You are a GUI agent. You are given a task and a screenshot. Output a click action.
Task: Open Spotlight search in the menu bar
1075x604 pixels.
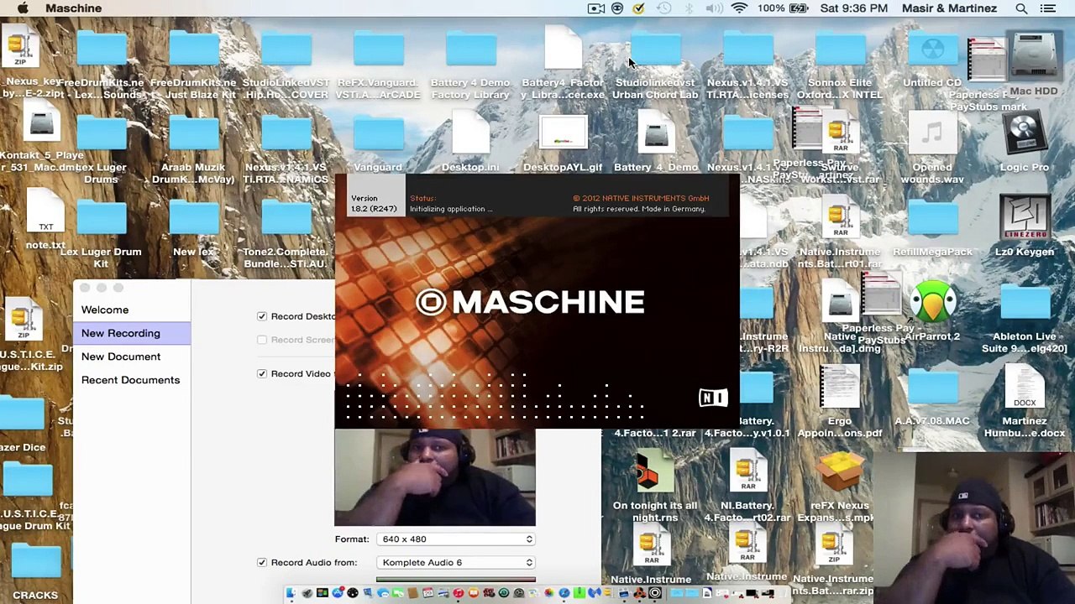coord(1021,8)
